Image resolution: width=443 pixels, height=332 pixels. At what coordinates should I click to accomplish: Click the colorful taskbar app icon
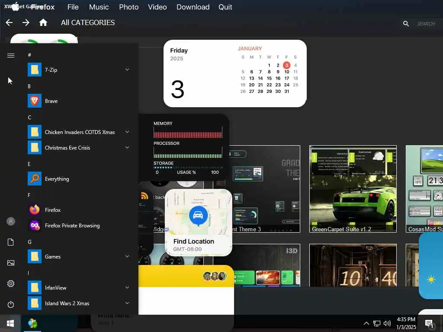point(32,323)
